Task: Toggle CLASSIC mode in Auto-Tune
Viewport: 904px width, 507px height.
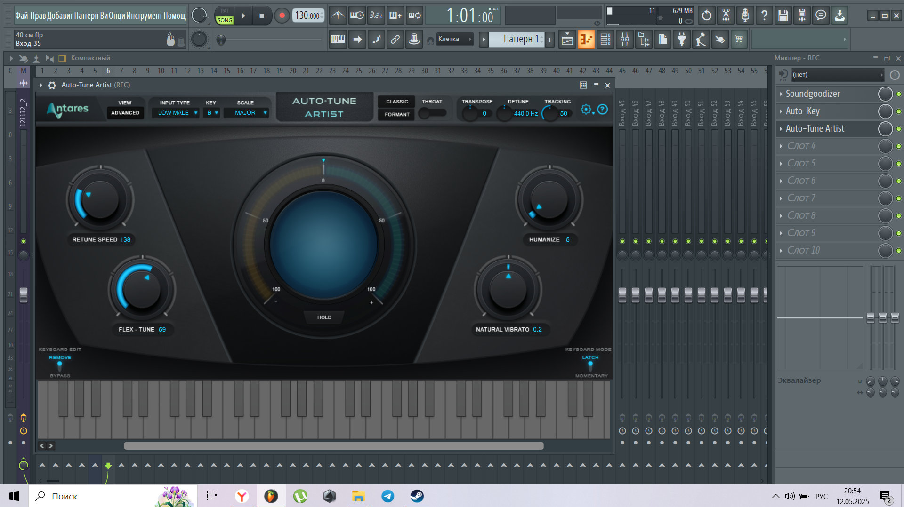Action: pyautogui.click(x=397, y=102)
